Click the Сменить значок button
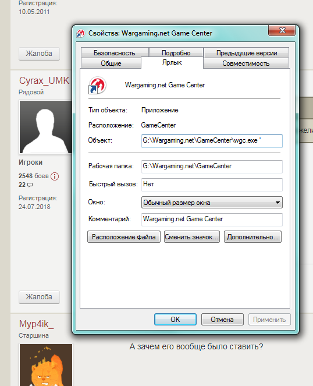Screen dimensions: 313x386 tap(191, 237)
